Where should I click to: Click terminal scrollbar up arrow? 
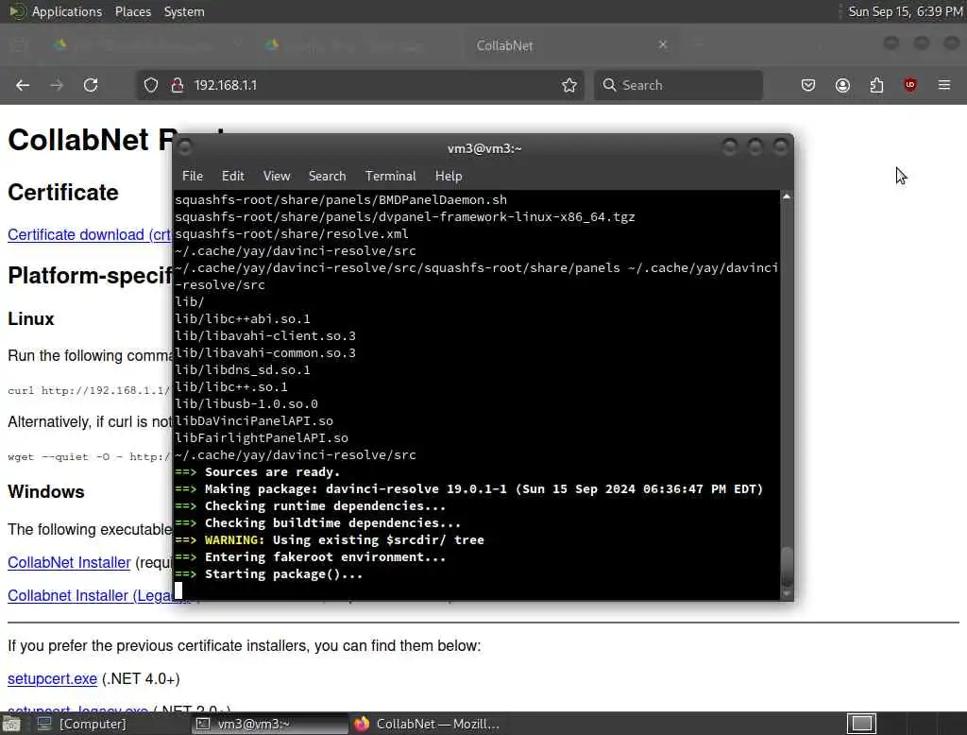787,197
